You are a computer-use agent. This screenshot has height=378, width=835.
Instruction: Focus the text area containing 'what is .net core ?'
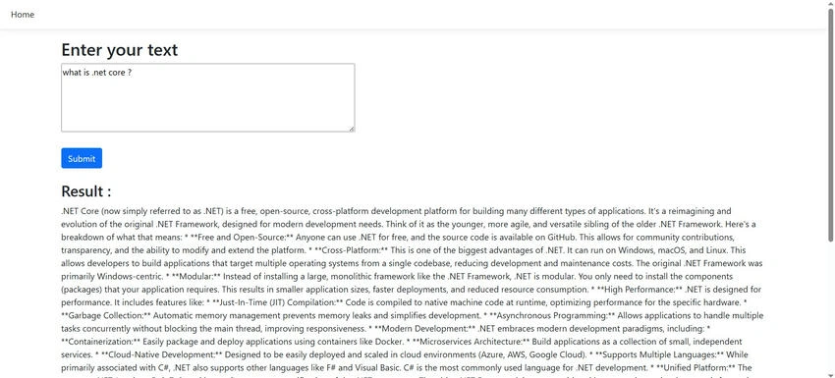point(208,97)
